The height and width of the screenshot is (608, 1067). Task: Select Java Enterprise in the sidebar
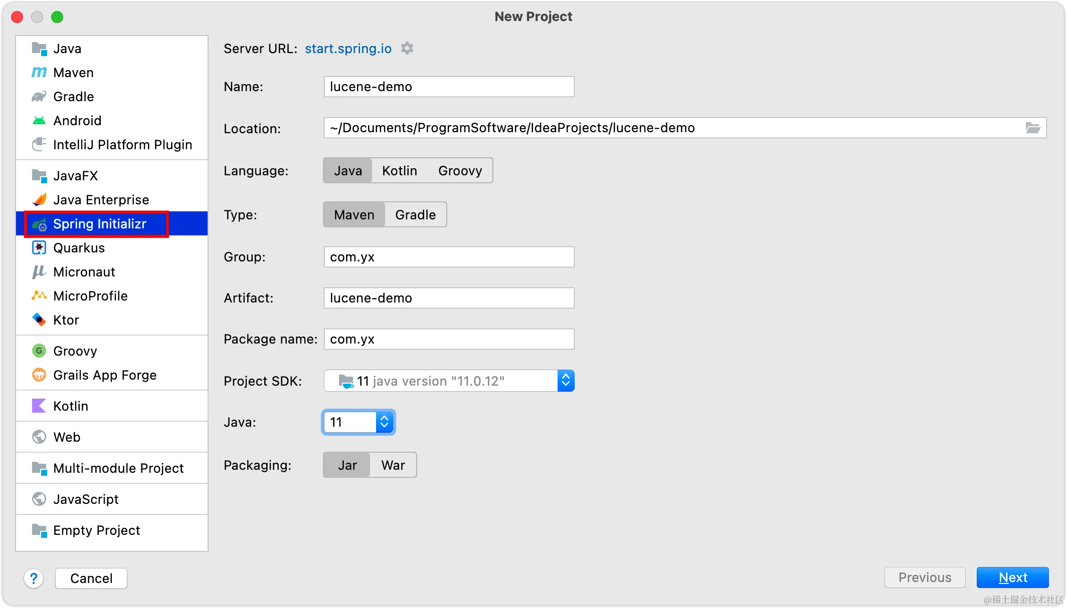coord(101,200)
